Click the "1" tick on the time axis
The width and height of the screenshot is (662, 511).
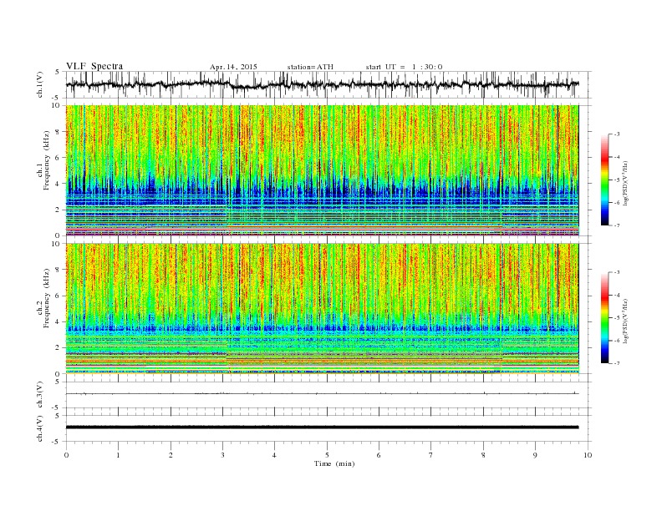[x=118, y=455]
